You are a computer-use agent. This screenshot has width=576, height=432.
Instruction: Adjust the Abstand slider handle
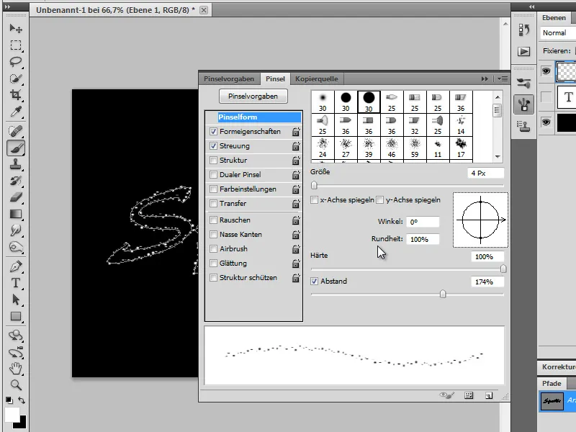pyautogui.click(x=443, y=294)
